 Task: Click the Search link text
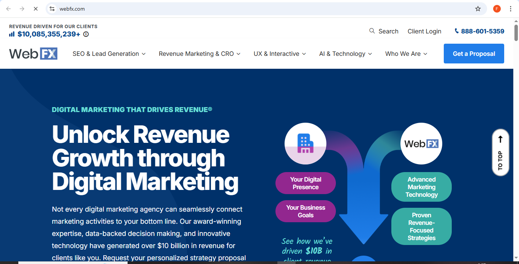point(388,31)
